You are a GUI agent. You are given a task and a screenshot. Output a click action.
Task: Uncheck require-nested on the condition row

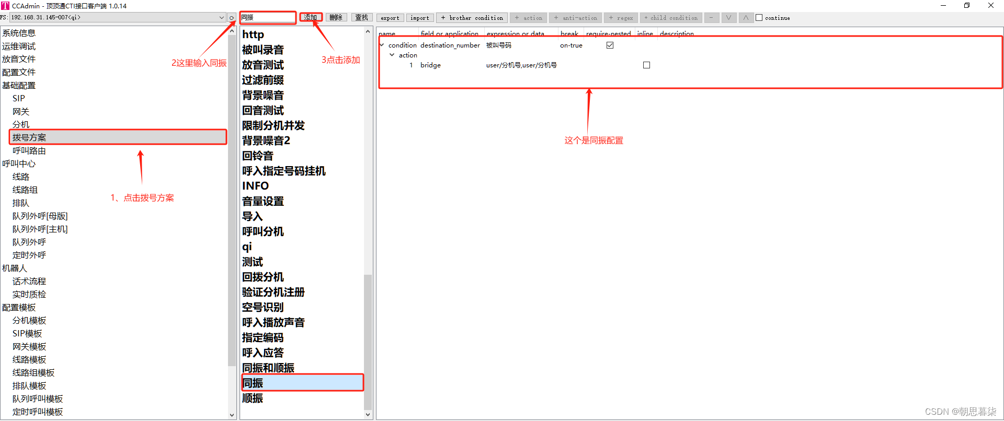pos(610,45)
